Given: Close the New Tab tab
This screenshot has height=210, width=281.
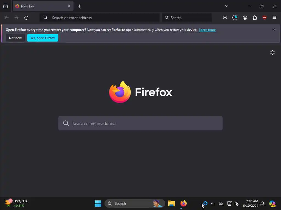Looking at the screenshot, I should click(x=69, y=6).
